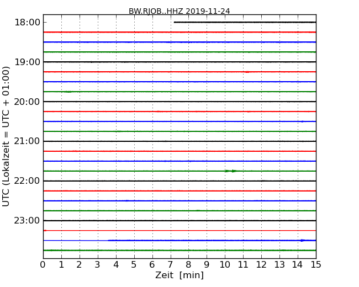Click the green trace blip near minute 1 before 20:00

click(x=68, y=92)
